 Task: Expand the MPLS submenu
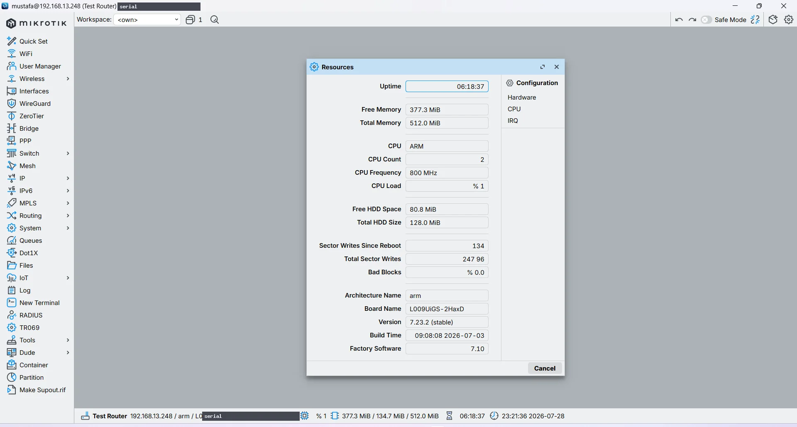point(68,203)
